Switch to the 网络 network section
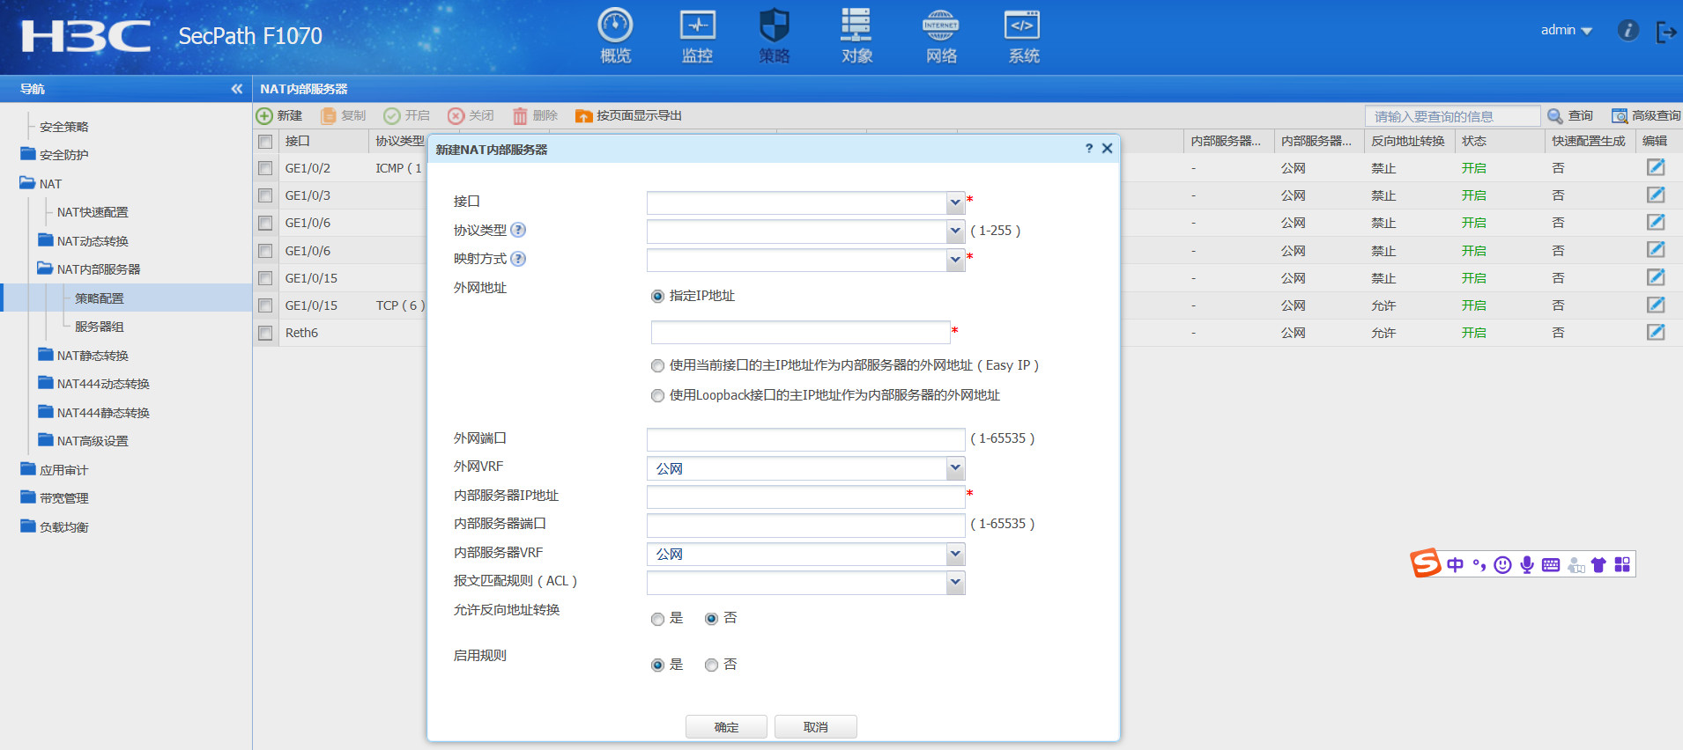The image size is (1683, 750). [x=941, y=36]
